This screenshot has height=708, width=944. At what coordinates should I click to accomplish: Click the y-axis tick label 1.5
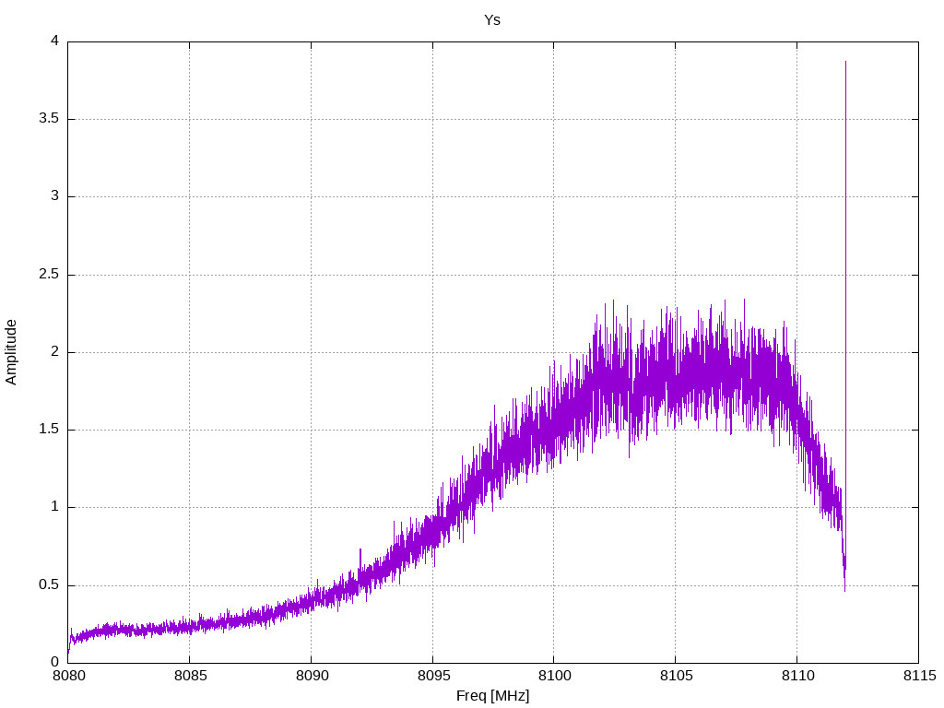point(48,430)
